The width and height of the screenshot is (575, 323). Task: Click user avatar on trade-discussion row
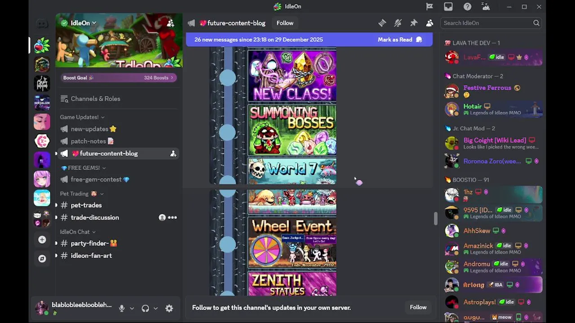coord(162,218)
